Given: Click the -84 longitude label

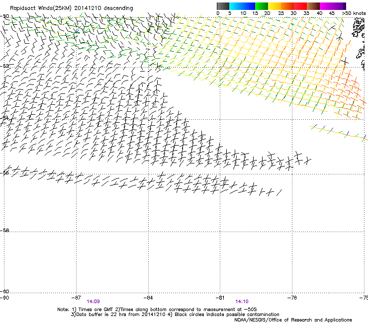Looking at the screenshot, I should 148,298.
